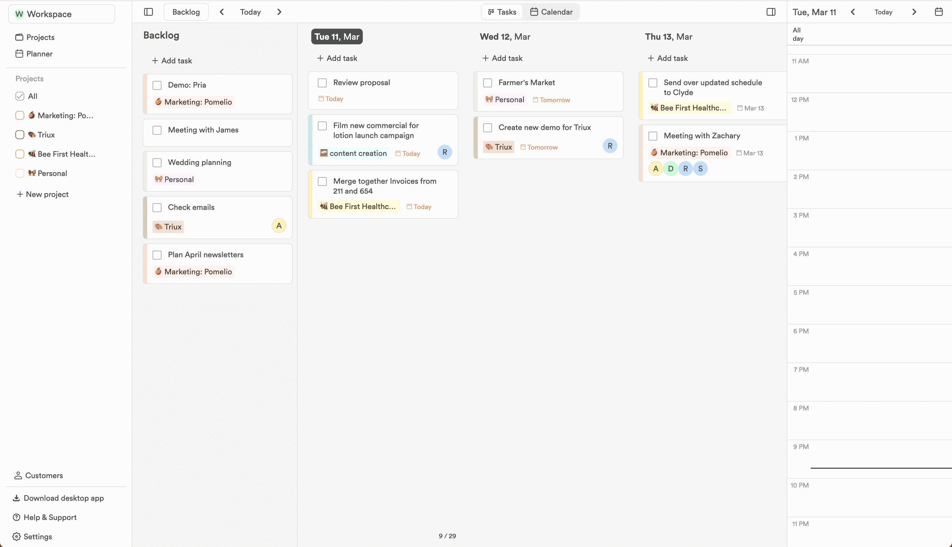Click Bee First Healthc... tag on Merge Invoices

(x=359, y=206)
